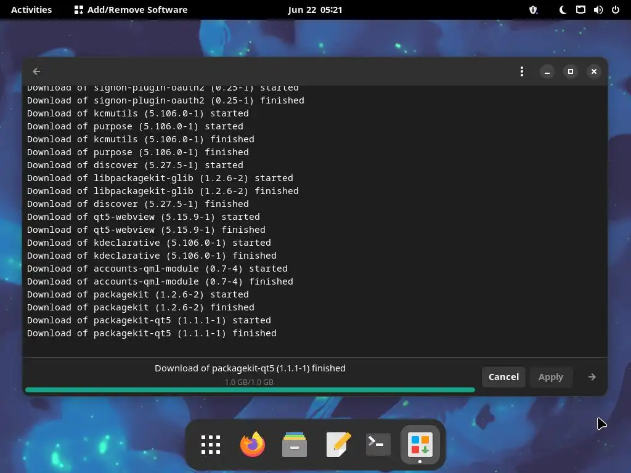The image size is (631, 473).
Task: Open the text editor in dock
Action: tap(338, 445)
